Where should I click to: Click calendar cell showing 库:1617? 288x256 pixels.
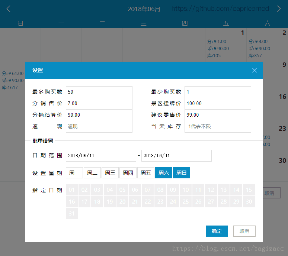pos(13,76)
